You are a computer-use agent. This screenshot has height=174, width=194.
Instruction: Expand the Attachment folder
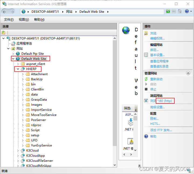click(23, 74)
